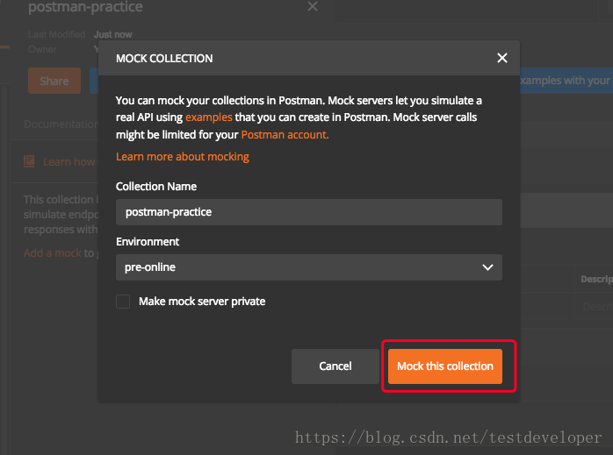Focus the Collection Name input field
Screen dimensions: 613x455
click(x=308, y=212)
